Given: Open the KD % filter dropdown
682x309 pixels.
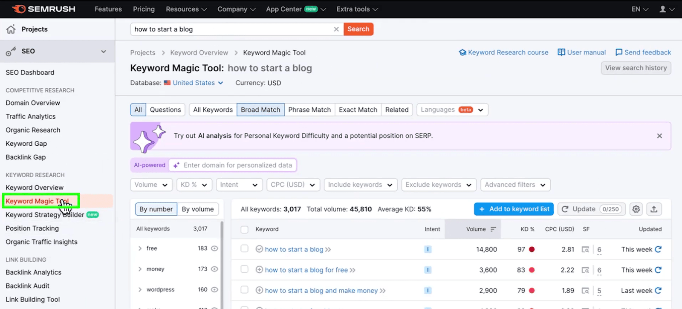Looking at the screenshot, I should pos(194,185).
